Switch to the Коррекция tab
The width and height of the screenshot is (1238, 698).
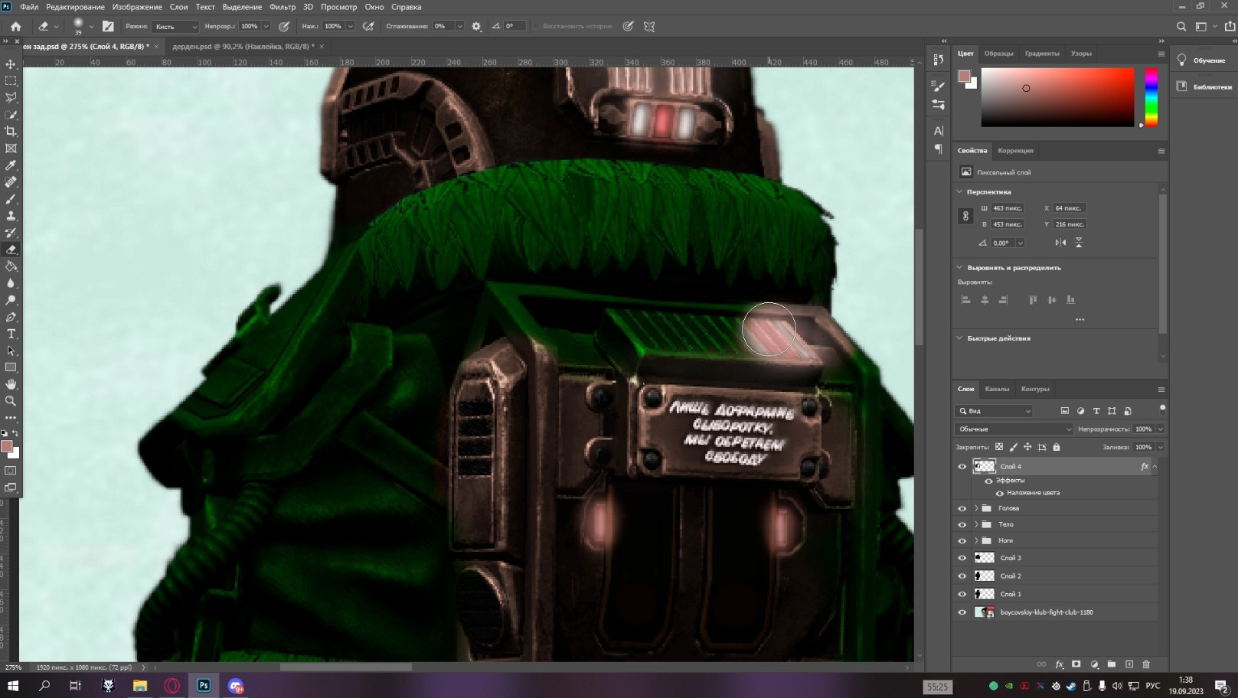point(1015,151)
